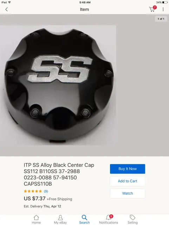Tap the 1 of 1 image counter

tap(161, 19)
